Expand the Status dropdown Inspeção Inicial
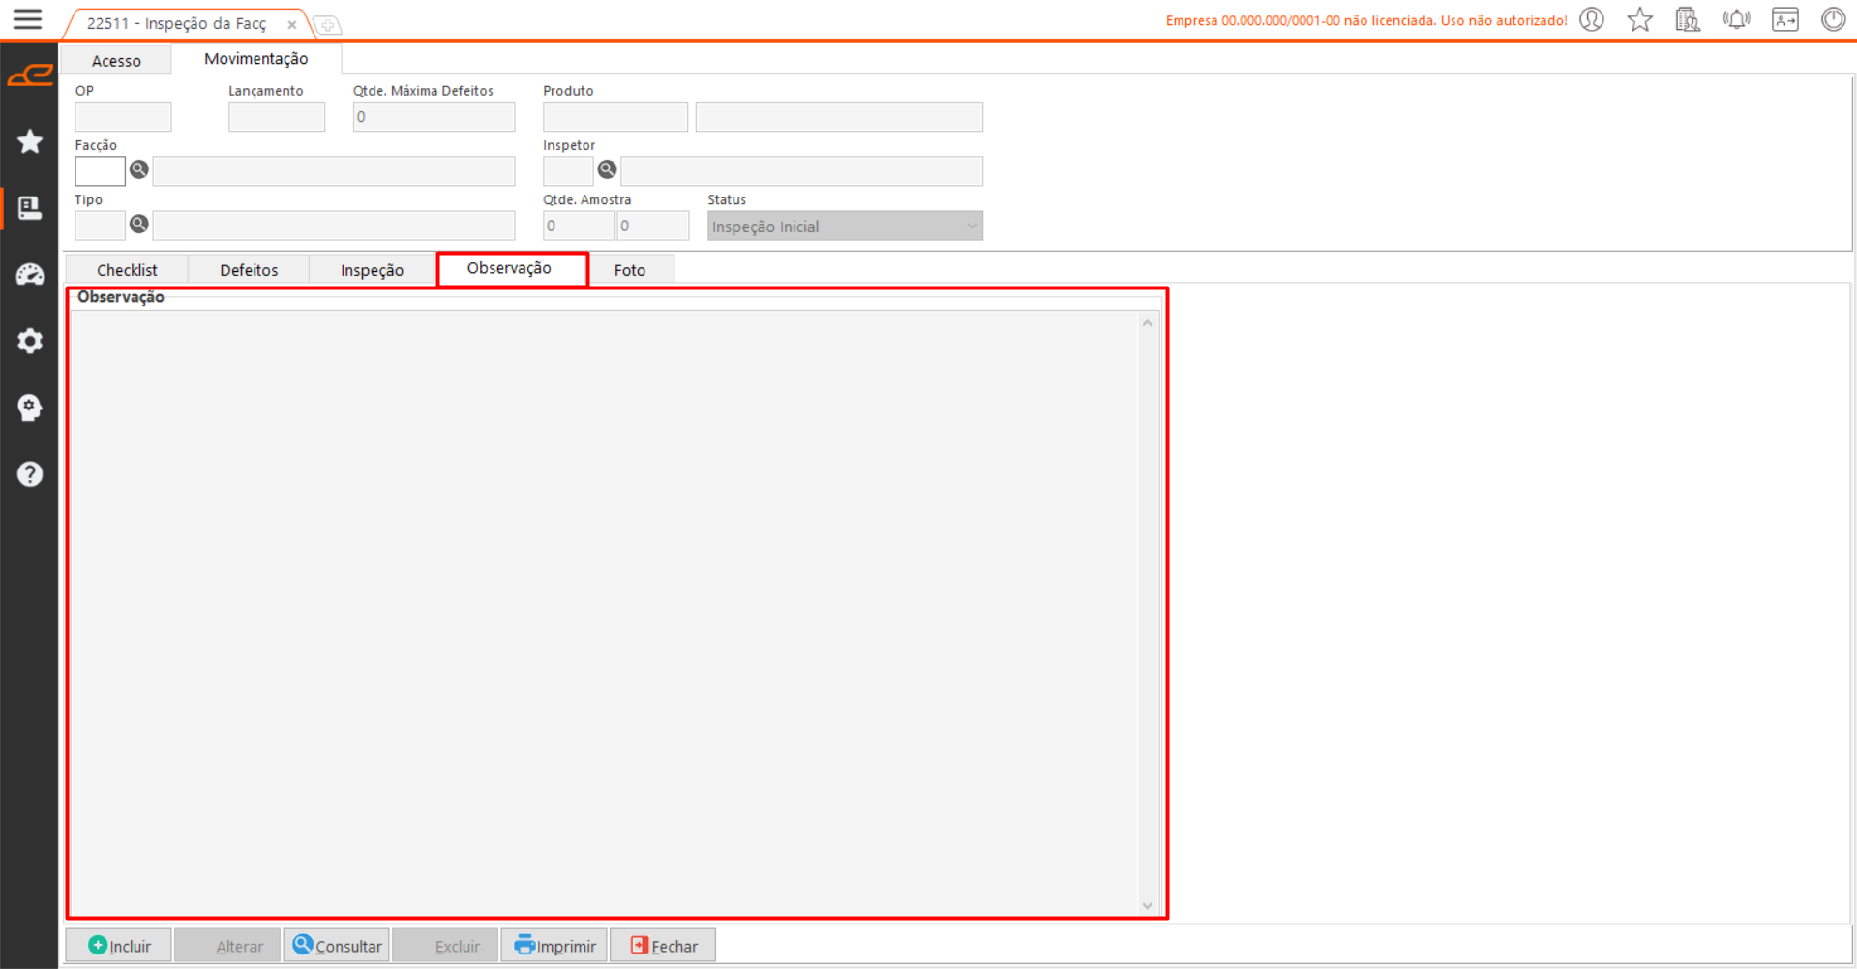Viewport: 1857px width, 969px height. 972,227
